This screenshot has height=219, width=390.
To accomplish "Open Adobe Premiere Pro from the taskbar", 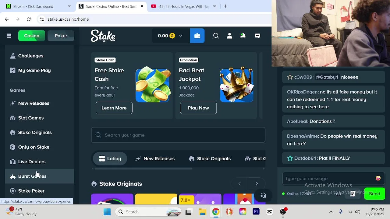I will point(256,212).
